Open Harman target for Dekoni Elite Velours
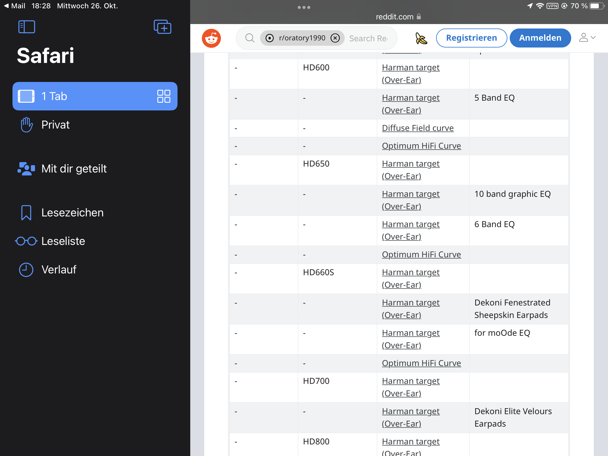This screenshot has height=456, width=608. coord(411,417)
